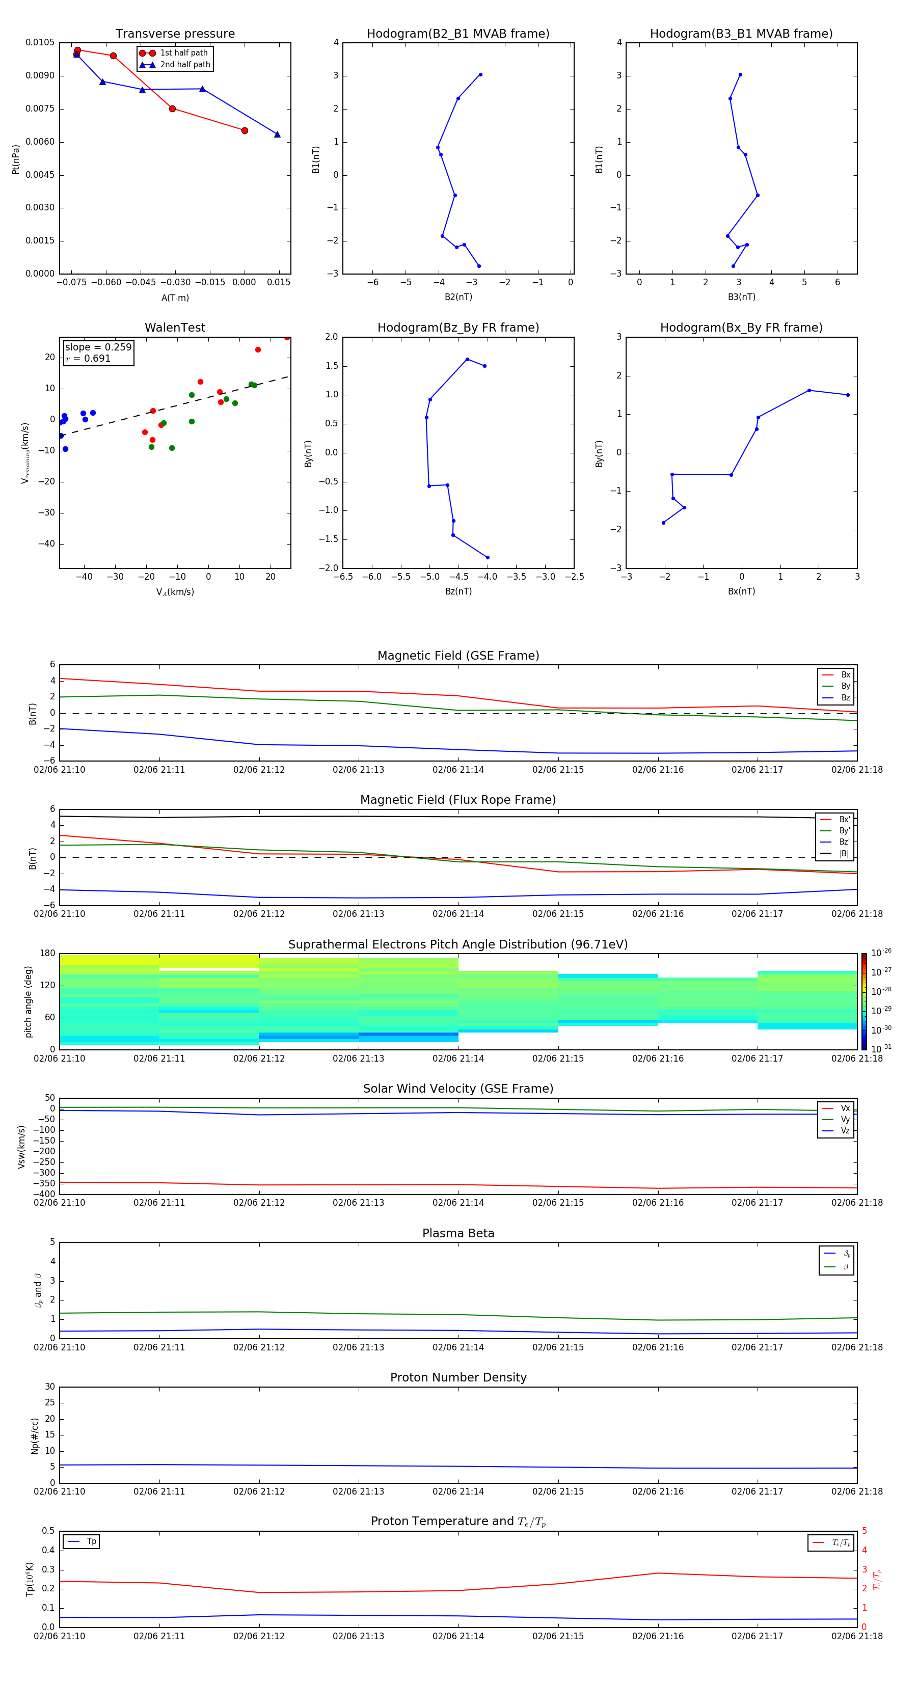Click the 'slope = 0.259' annotation text
The width and height of the screenshot is (917, 1681).
98,347
